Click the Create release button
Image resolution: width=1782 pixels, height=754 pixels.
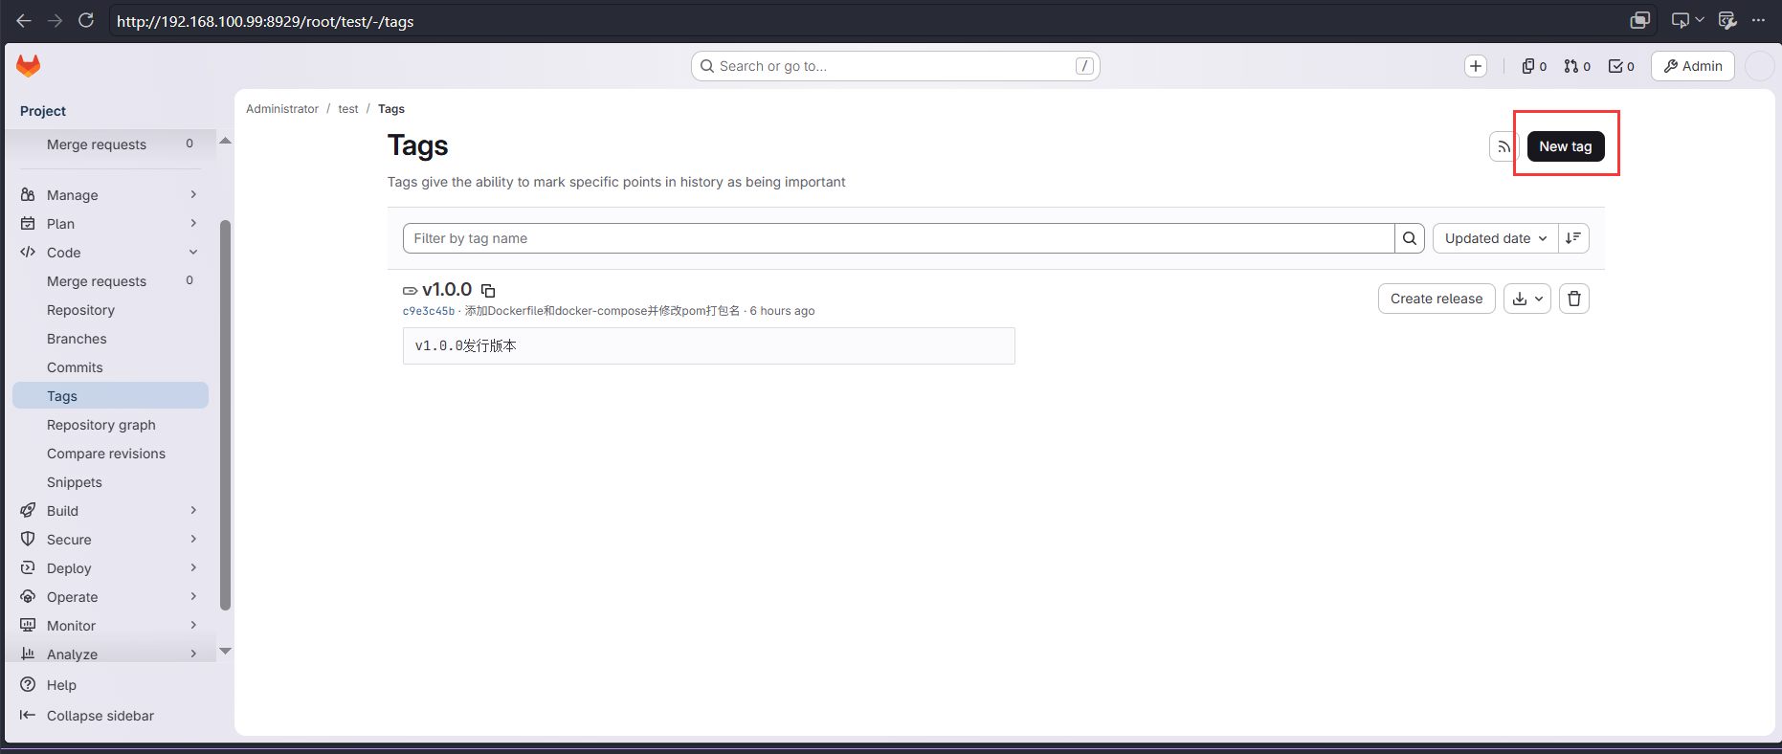coord(1437,299)
